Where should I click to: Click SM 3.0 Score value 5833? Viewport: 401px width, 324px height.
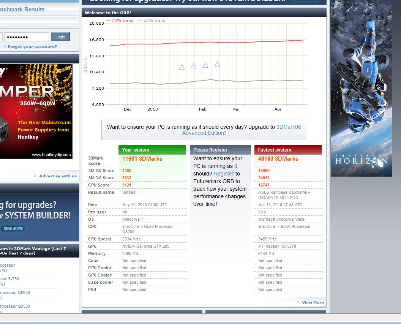click(126, 178)
